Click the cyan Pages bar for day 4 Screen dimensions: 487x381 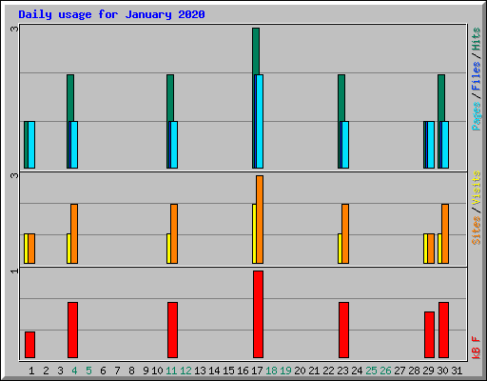74,145
